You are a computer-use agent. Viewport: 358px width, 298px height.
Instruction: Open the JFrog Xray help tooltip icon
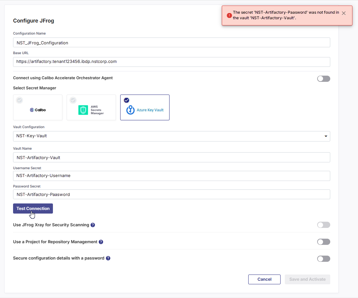pyautogui.click(x=93, y=225)
